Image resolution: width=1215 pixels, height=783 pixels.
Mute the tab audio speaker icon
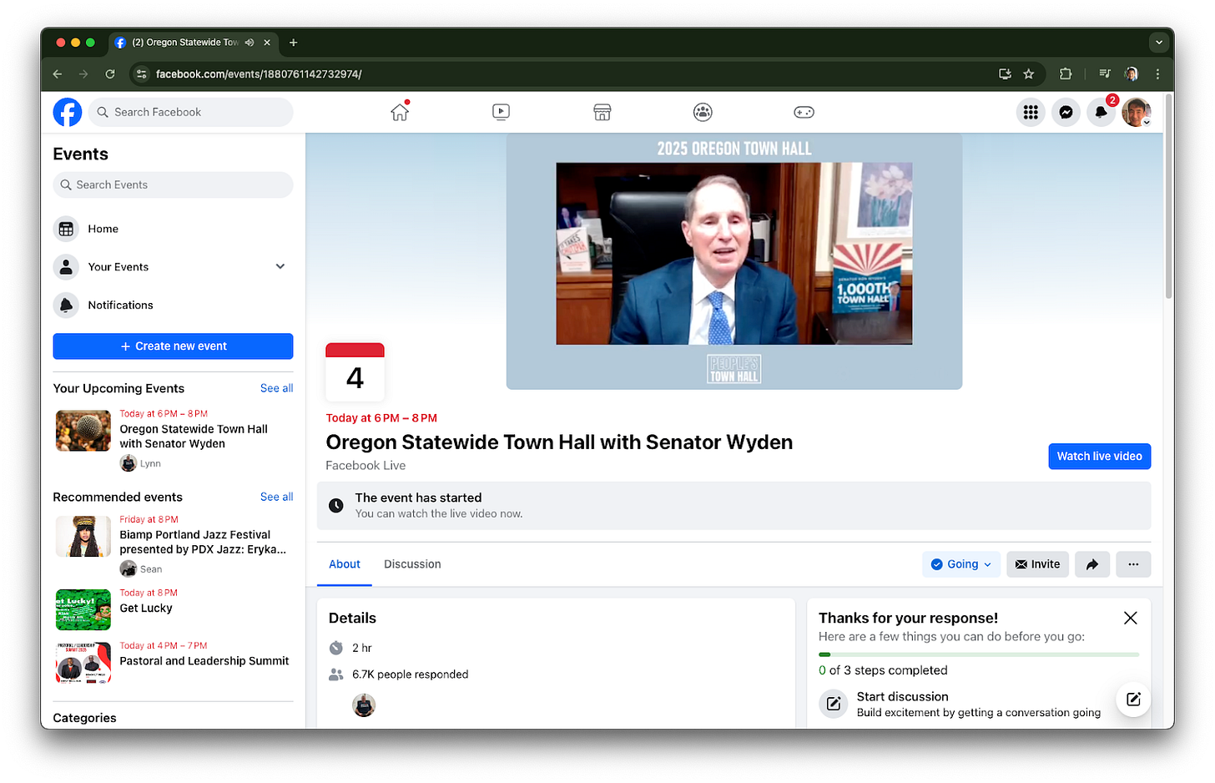pyautogui.click(x=250, y=43)
